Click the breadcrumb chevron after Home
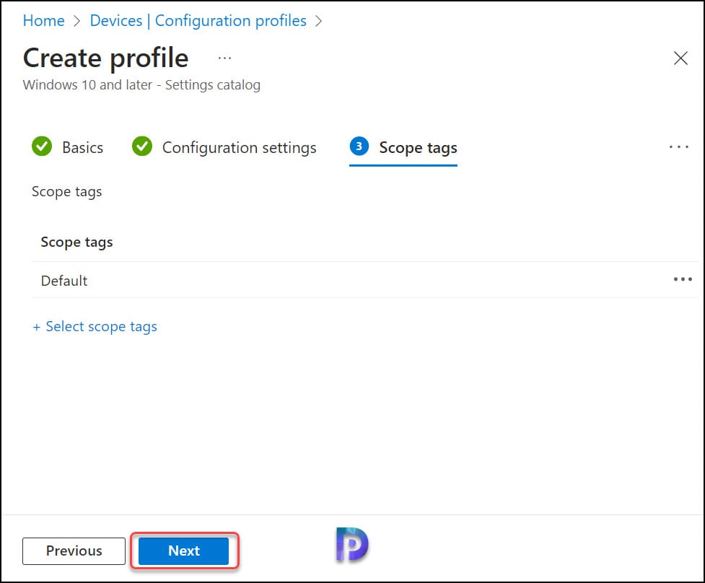This screenshot has height=583, width=705. point(77,21)
